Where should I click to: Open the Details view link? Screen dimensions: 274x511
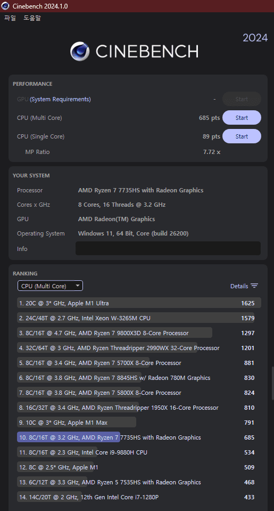tap(239, 286)
